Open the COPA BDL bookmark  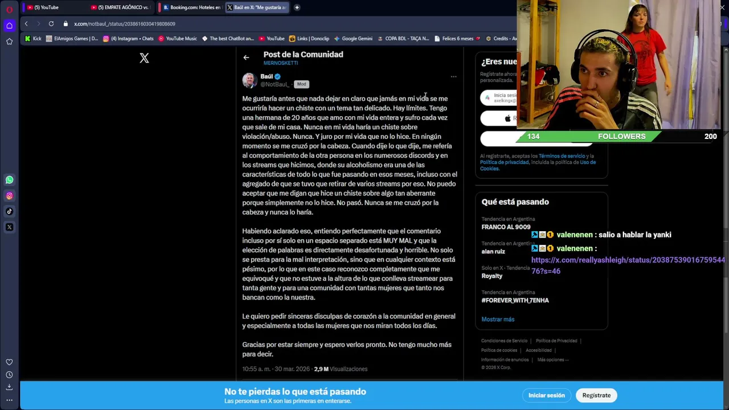point(403,39)
